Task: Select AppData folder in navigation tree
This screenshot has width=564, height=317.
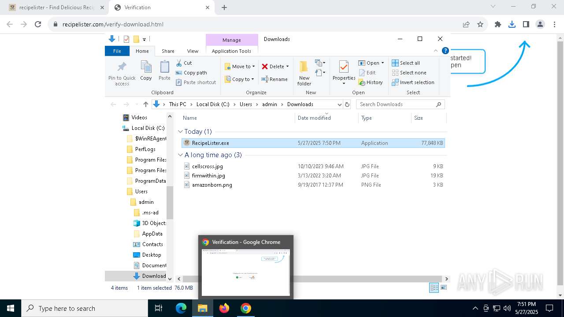Action: coord(152,234)
